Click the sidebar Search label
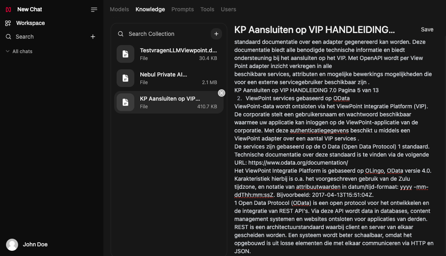 (25, 37)
